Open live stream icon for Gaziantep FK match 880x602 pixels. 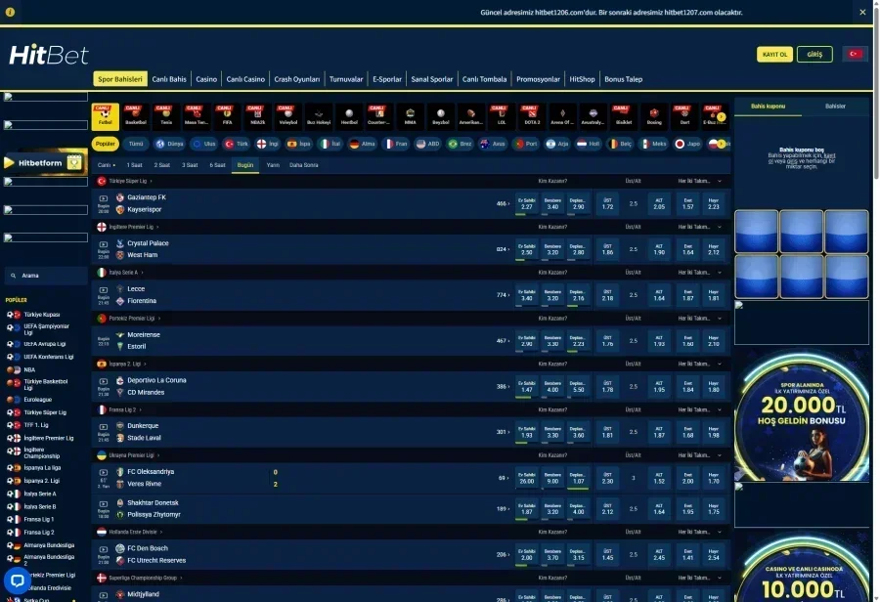tap(104, 198)
